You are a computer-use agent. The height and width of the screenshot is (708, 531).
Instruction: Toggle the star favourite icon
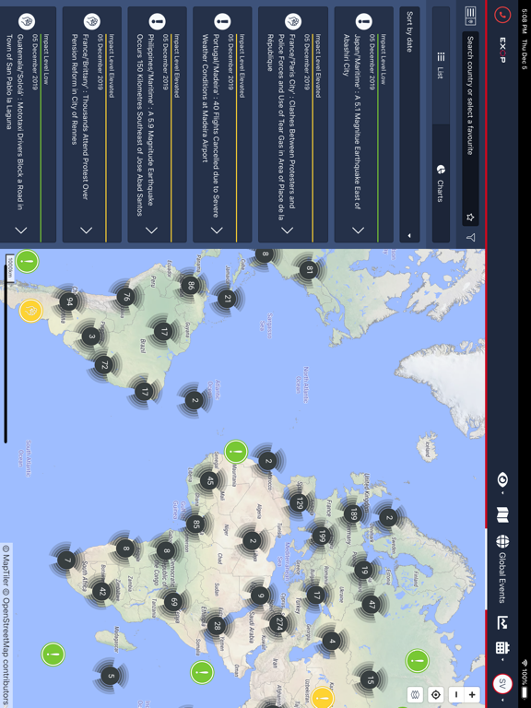pyautogui.click(x=470, y=218)
